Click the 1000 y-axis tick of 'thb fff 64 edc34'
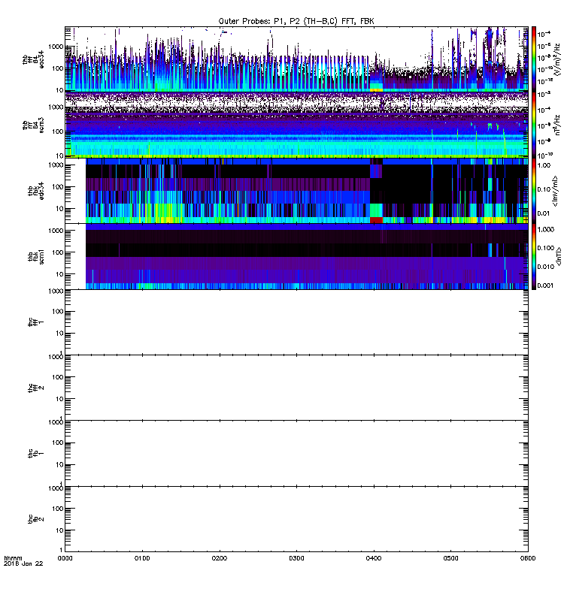This screenshot has width=564, height=601. pos(56,47)
